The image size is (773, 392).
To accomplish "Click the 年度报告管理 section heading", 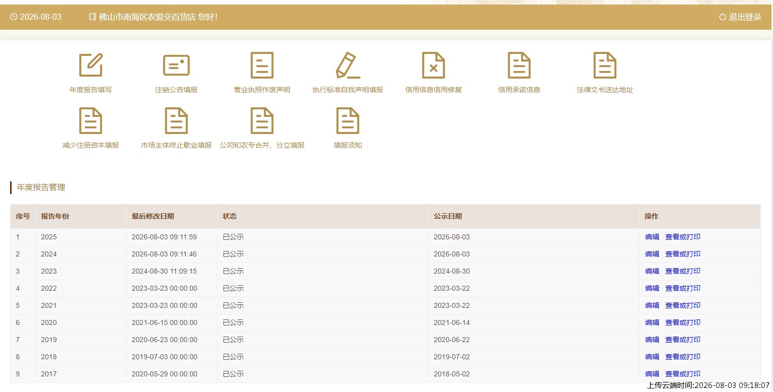I will [41, 187].
